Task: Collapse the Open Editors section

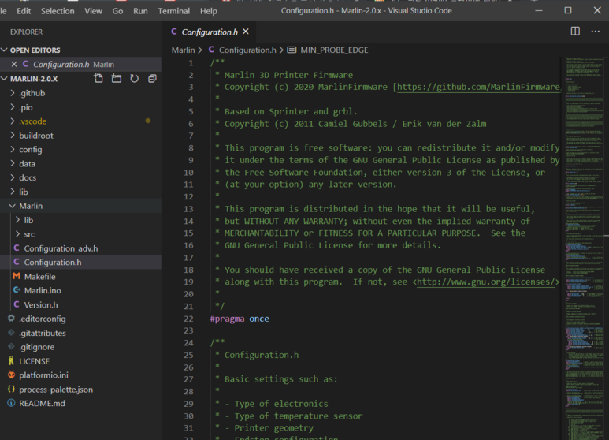Action: click(x=4, y=50)
